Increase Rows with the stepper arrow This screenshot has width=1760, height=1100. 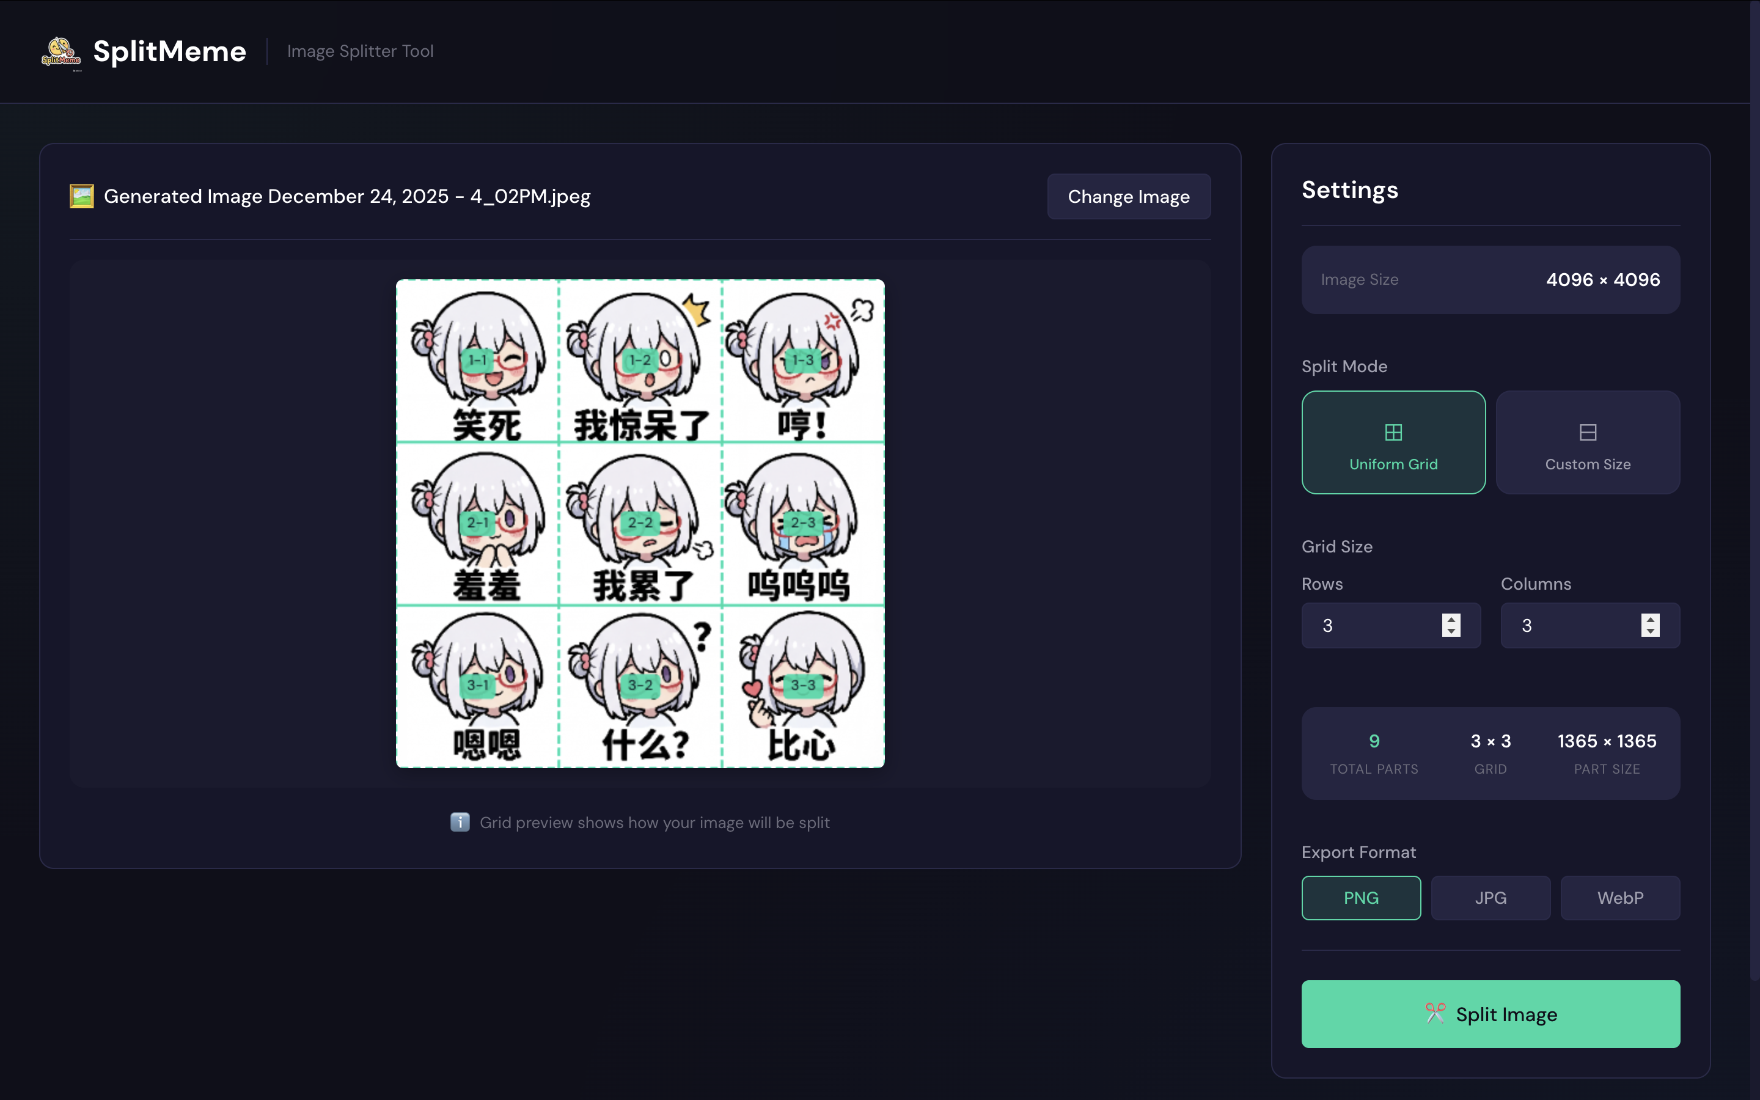(x=1451, y=619)
